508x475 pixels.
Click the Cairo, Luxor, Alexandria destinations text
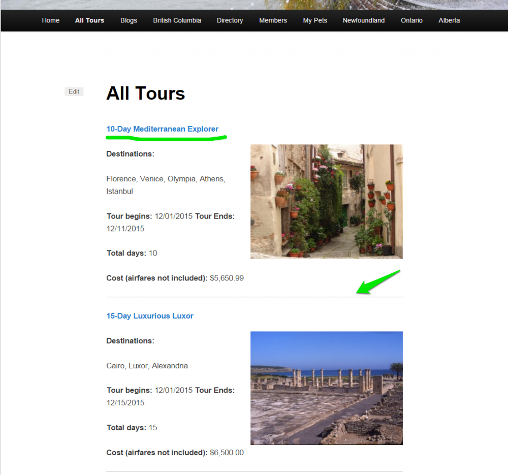click(x=147, y=366)
